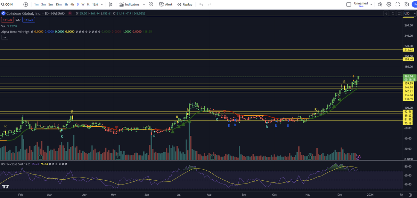Viewport: 417px width, 198px height.
Task: Click the late February earnings E marker
Action: coord(40,157)
